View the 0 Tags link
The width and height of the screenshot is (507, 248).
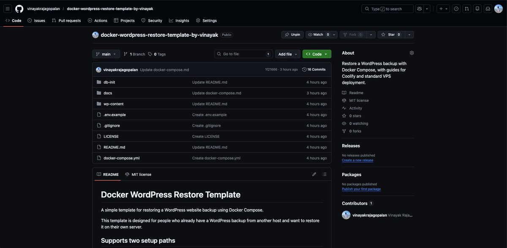pos(157,54)
